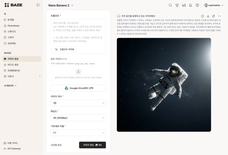Click the help question mark icon

pyautogui.click(x=197, y=5)
